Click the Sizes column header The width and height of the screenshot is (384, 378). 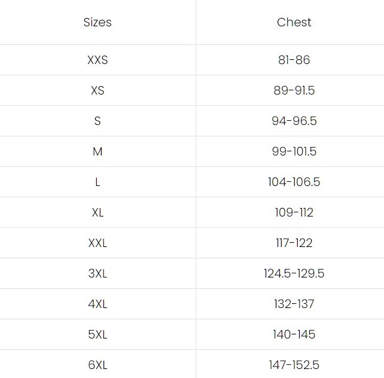[x=97, y=23]
